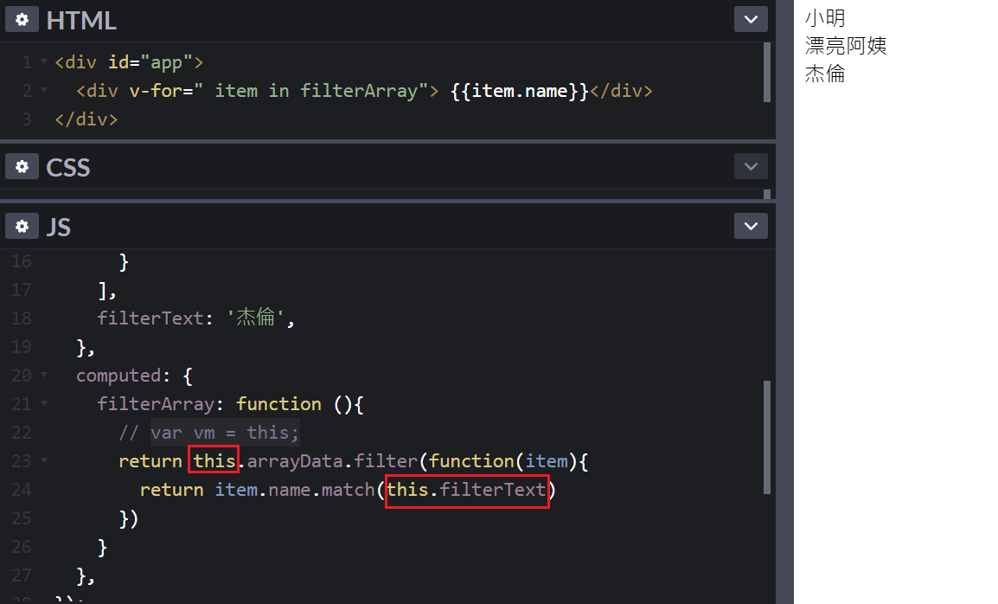
Task: Collapse fold arrow at JS line 20
Action: [x=44, y=375]
